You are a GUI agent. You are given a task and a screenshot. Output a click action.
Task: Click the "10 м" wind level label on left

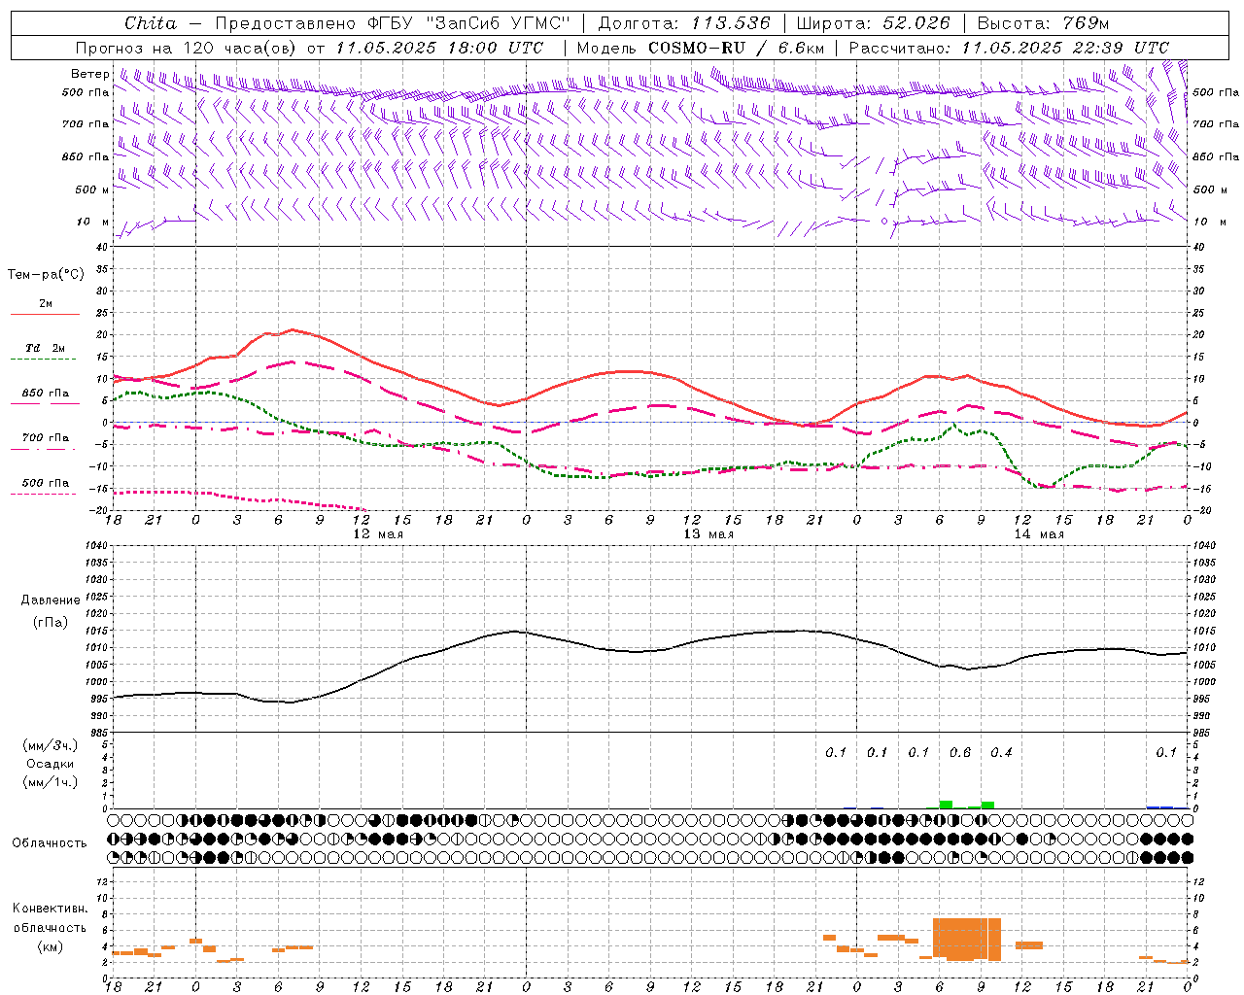(92, 222)
